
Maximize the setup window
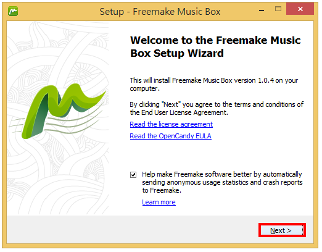click(x=278, y=9)
